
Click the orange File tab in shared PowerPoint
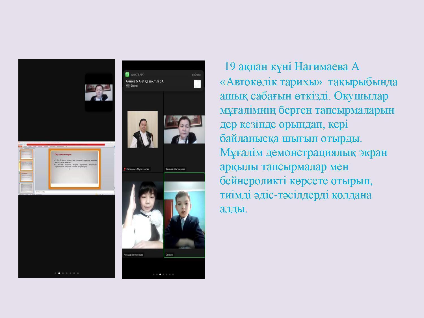tap(20, 146)
